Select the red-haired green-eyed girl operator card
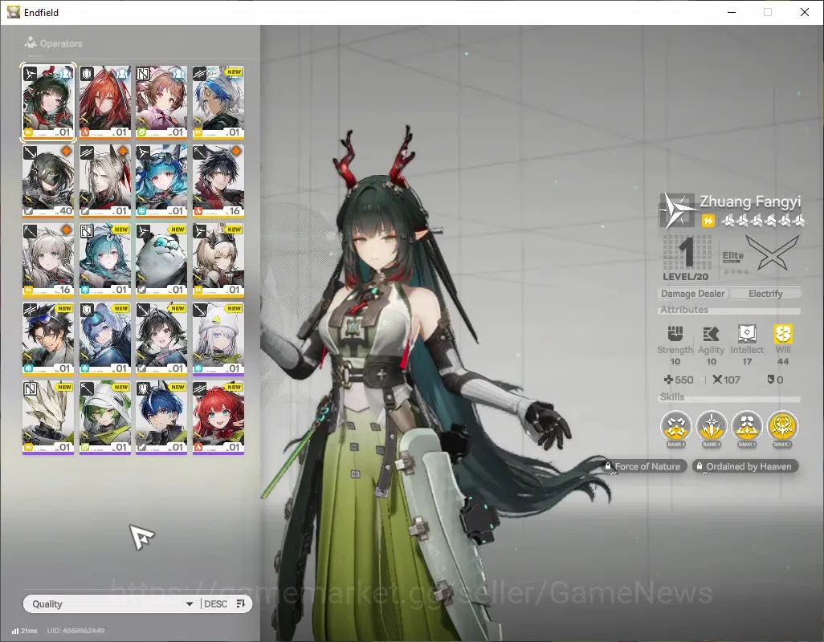 [x=218, y=417]
